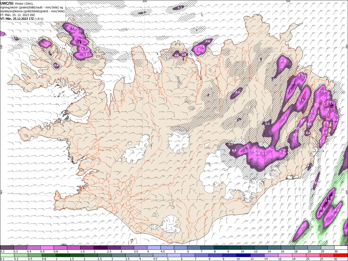Click the "UWC/IG" title text
The width and height of the screenshot is (348, 261).
7,3
